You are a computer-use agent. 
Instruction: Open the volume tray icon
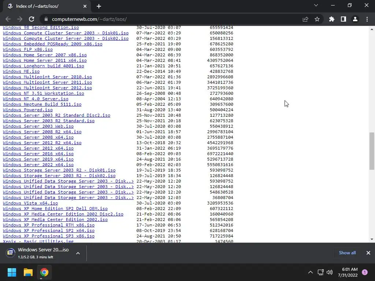(330, 272)
